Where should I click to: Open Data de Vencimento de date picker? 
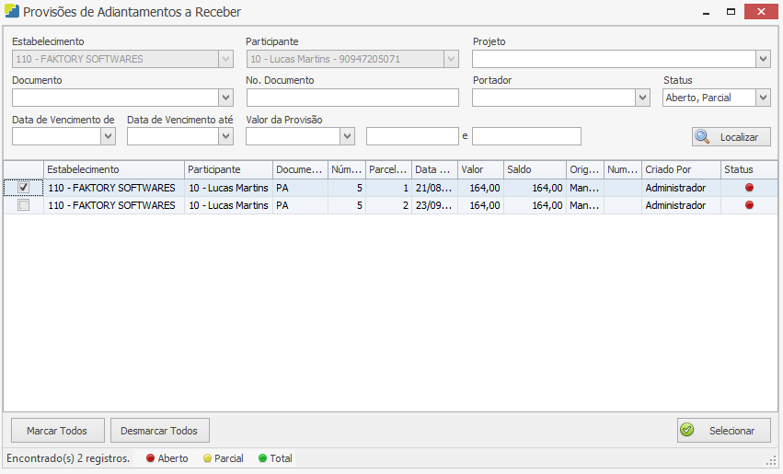(108, 136)
